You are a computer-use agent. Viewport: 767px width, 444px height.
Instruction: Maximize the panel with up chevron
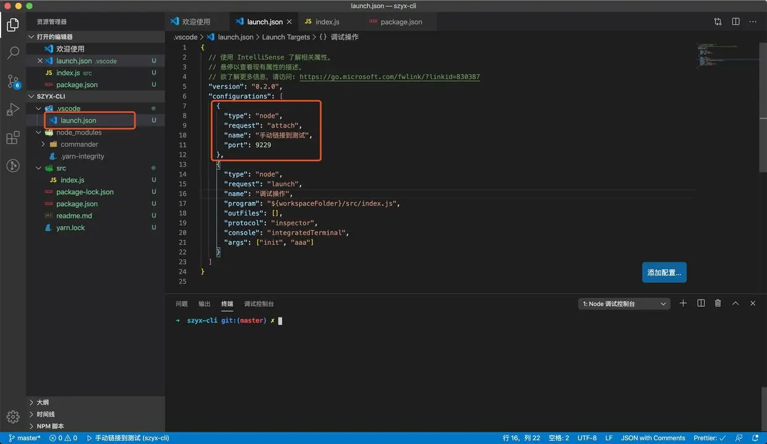coord(735,303)
